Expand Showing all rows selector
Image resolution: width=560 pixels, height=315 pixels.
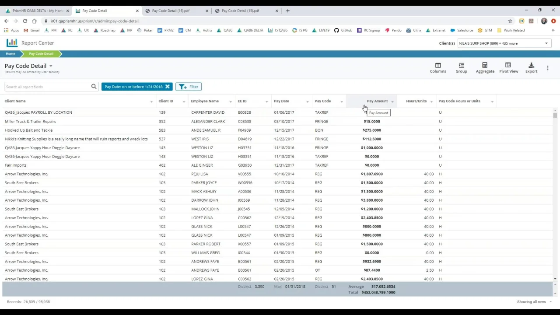pos(550,302)
